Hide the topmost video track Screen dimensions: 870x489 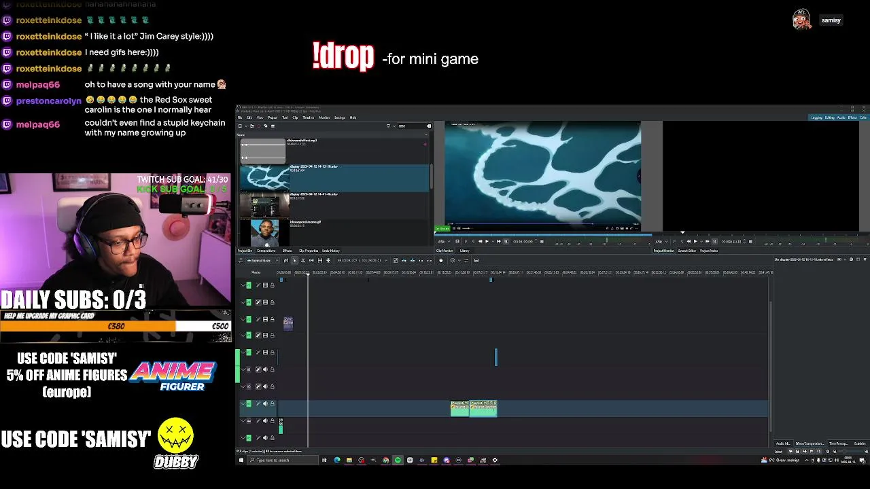click(265, 285)
